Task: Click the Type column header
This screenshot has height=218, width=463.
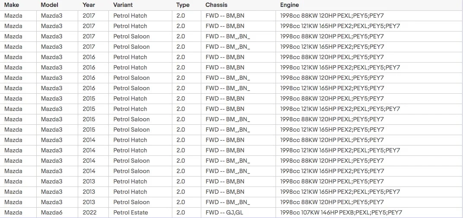Action: coord(187,5)
